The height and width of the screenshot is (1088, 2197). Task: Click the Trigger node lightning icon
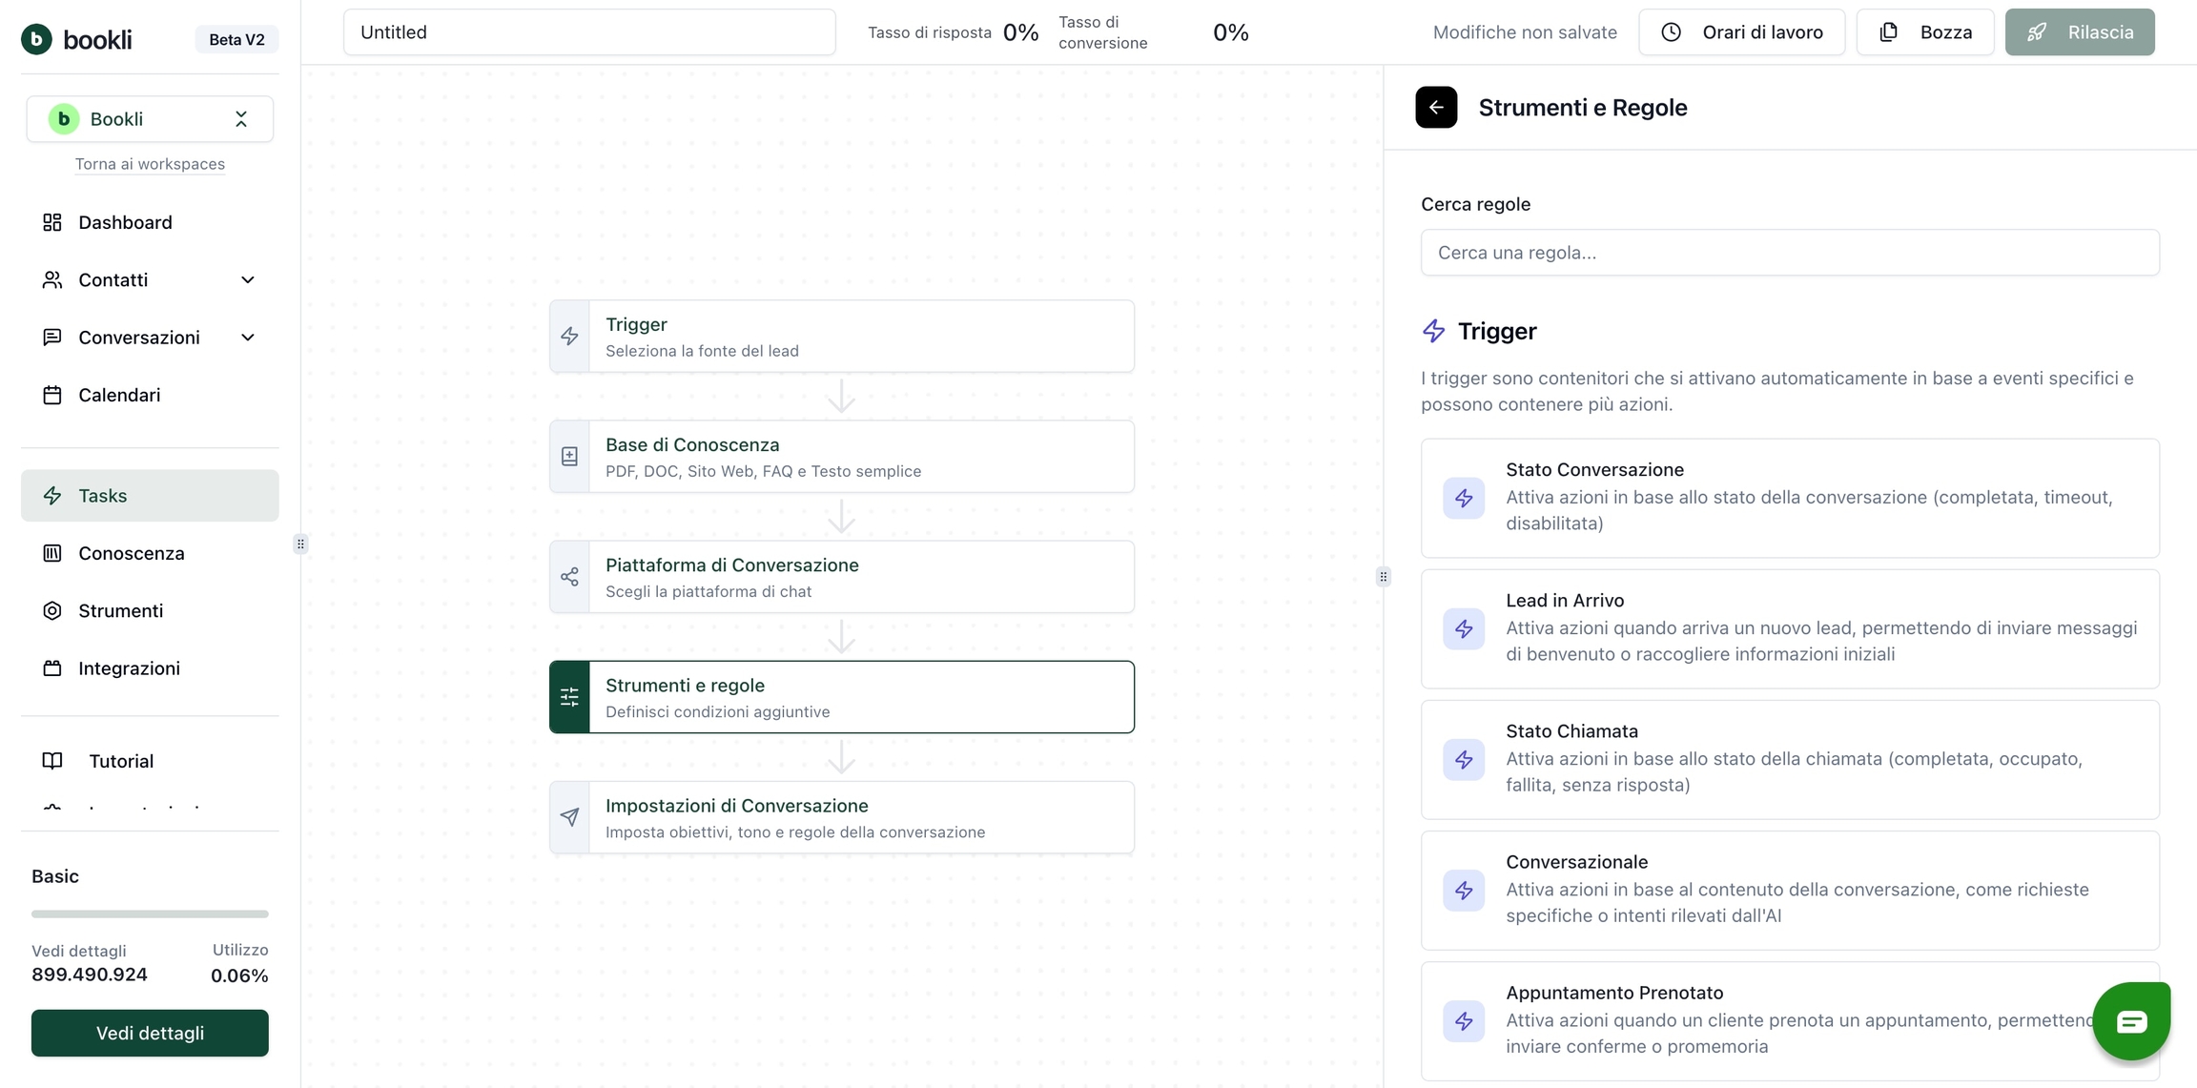point(569,337)
